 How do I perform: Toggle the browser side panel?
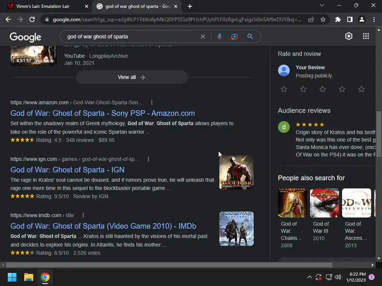350,19
